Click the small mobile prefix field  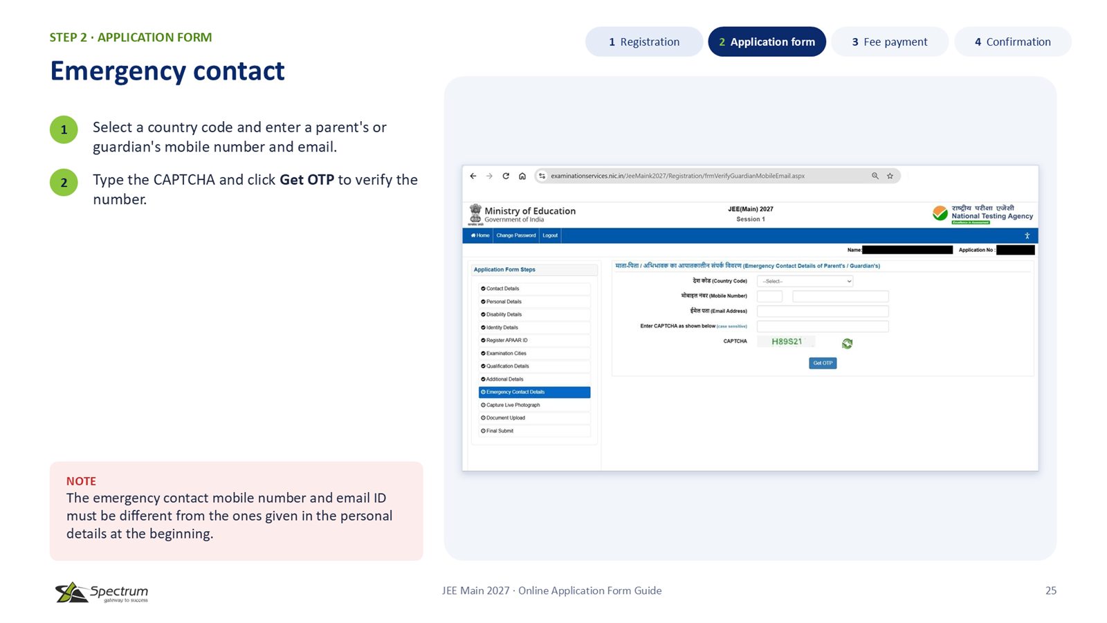click(x=769, y=296)
